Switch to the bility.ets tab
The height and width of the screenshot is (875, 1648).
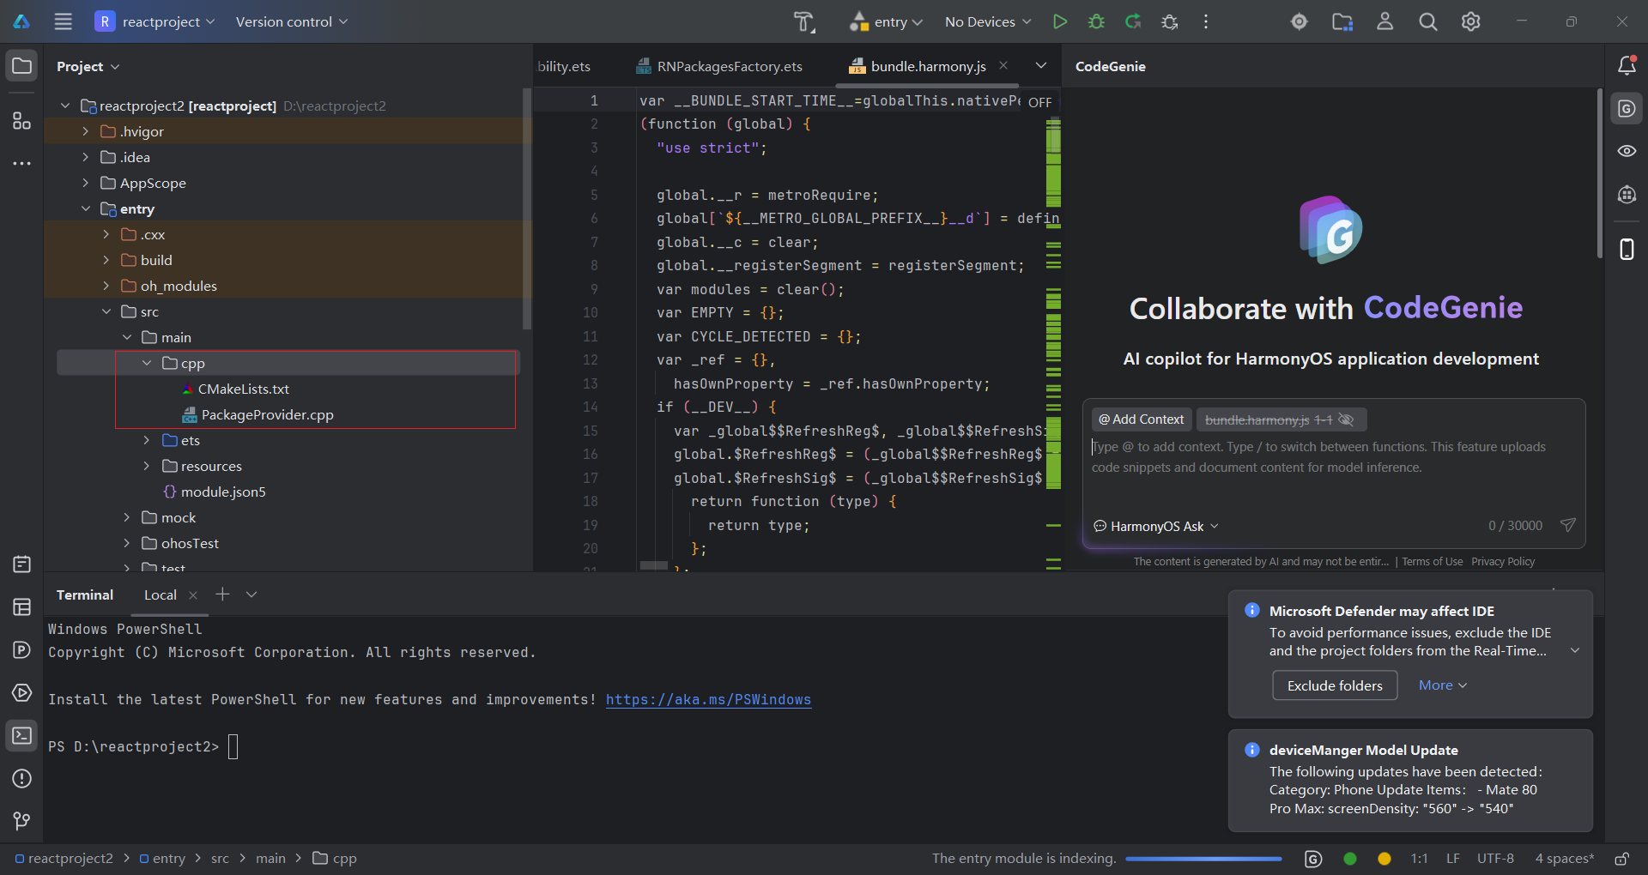564,66
